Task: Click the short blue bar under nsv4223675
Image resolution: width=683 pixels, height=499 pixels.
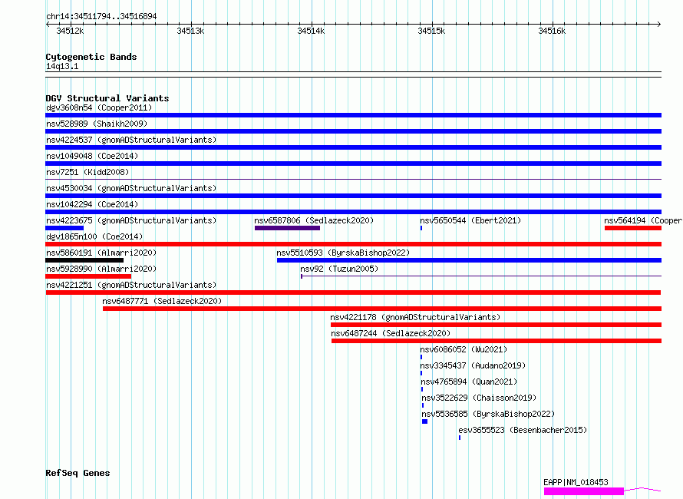Action: [x=64, y=228]
